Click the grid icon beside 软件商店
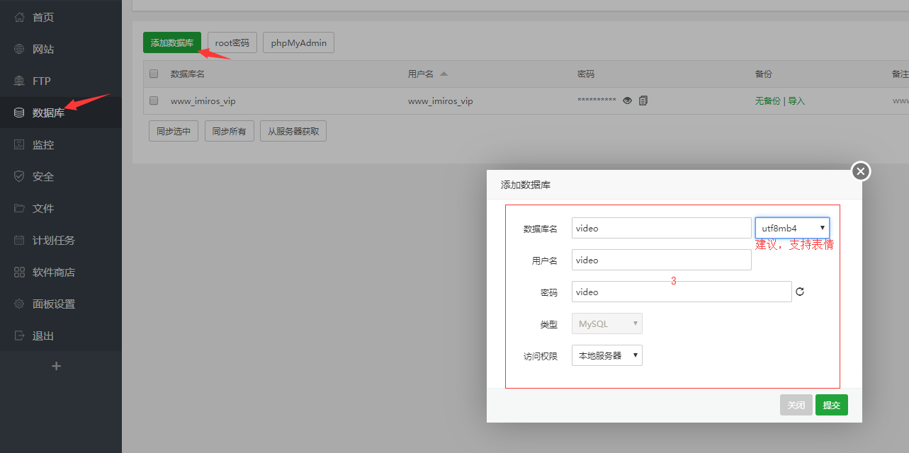The width and height of the screenshot is (909, 453). [19, 272]
